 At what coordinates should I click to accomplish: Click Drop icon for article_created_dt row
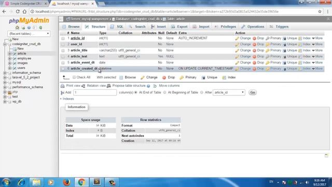[x=254, y=69]
